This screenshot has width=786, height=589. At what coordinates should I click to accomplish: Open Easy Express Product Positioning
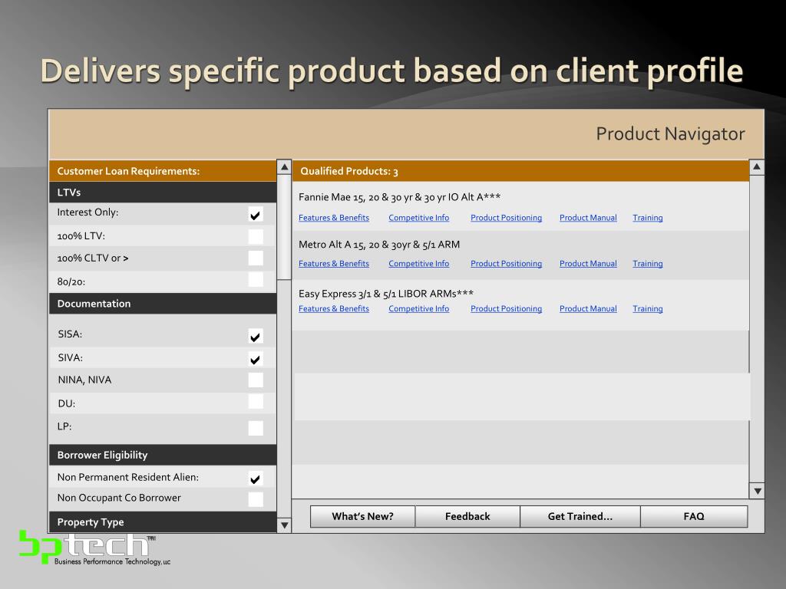click(x=507, y=308)
